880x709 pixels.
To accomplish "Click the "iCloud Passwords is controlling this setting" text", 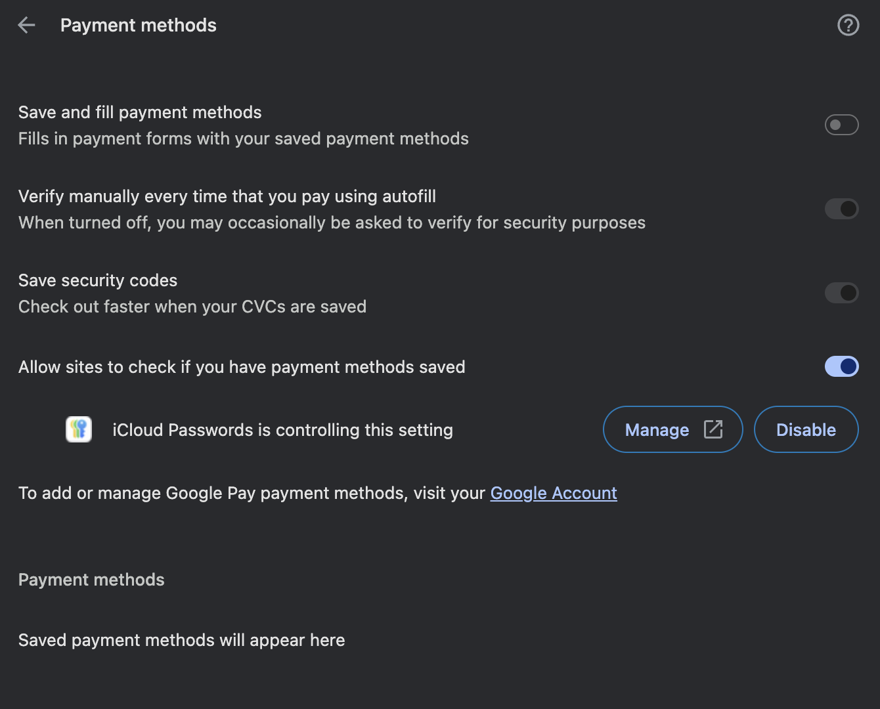I will (282, 430).
